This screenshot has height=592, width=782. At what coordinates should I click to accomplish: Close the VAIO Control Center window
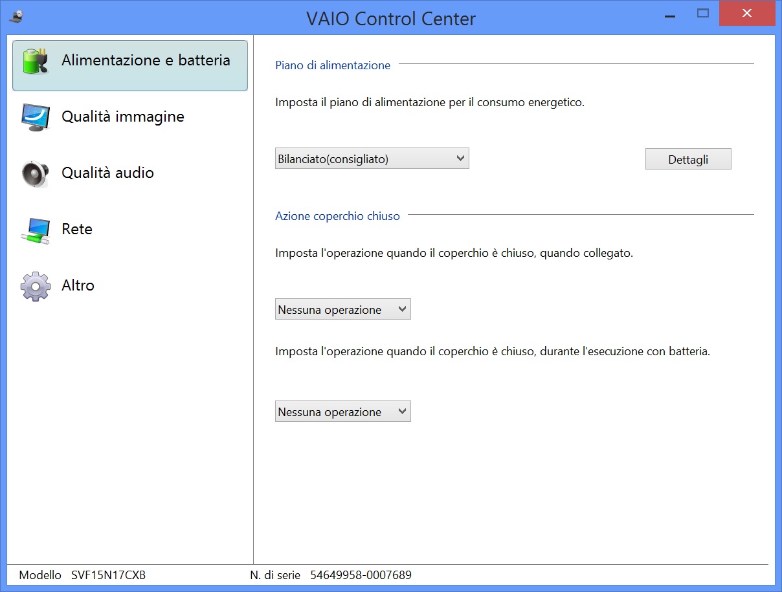pyautogui.click(x=747, y=14)
